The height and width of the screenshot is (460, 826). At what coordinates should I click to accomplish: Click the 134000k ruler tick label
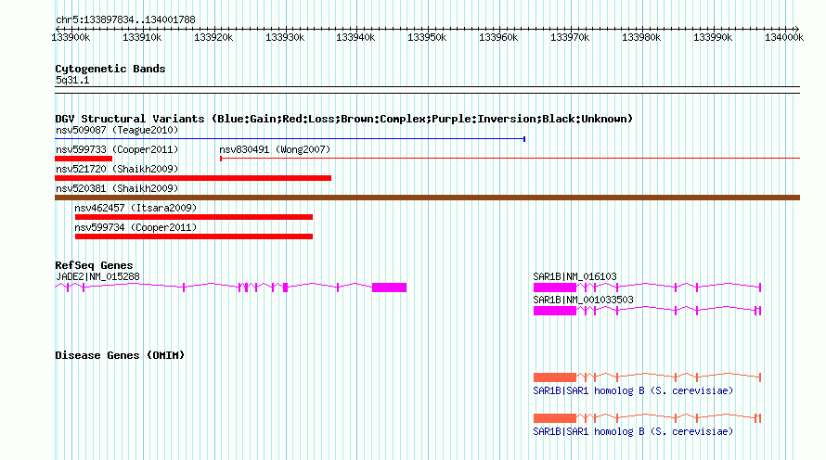[784, 37]
